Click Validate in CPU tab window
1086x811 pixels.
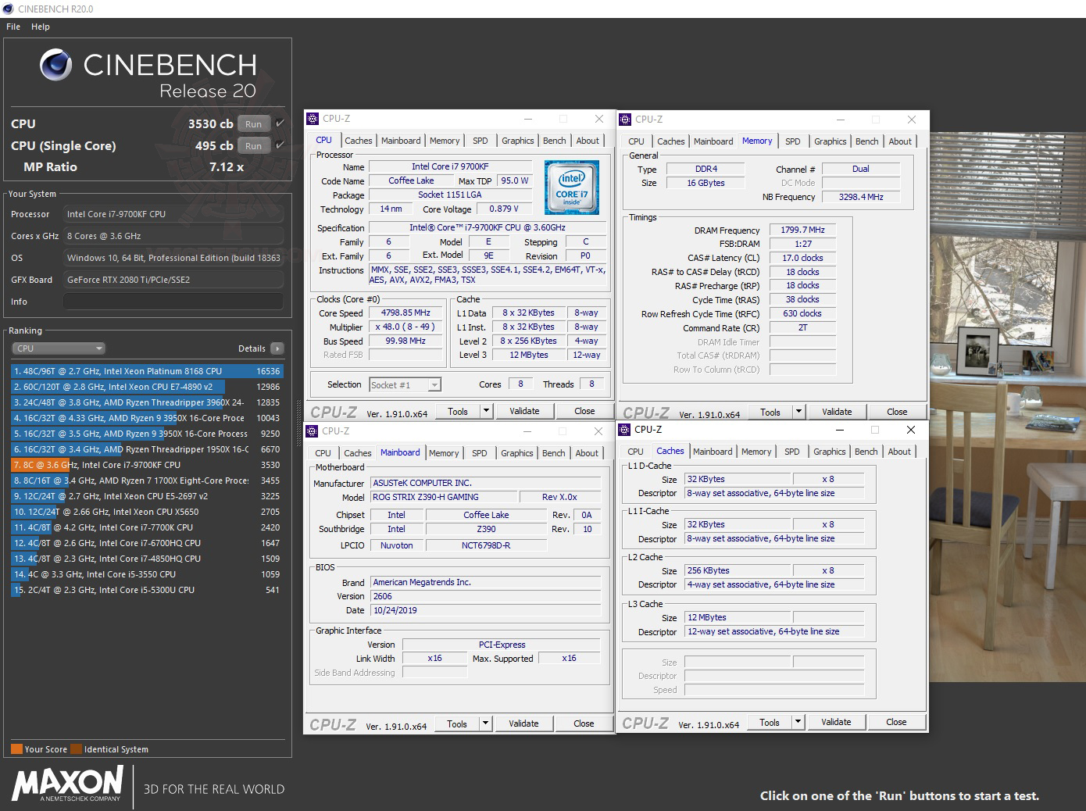pyautogui.click(x=524, y=411)
